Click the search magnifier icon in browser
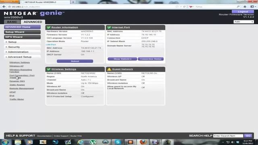 pos(238,7)
